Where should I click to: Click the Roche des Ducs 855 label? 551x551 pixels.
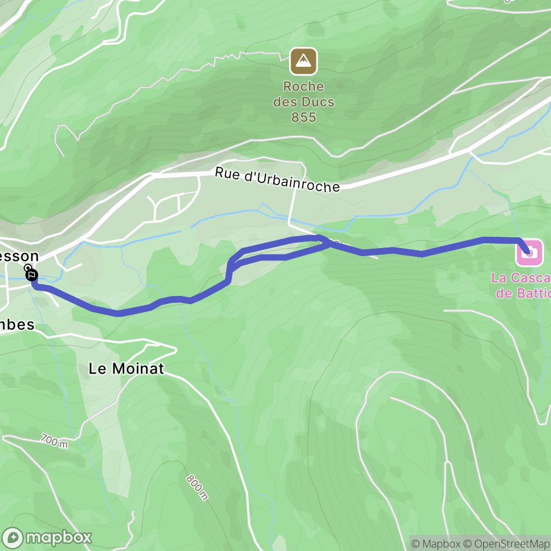tap(303, 102)
